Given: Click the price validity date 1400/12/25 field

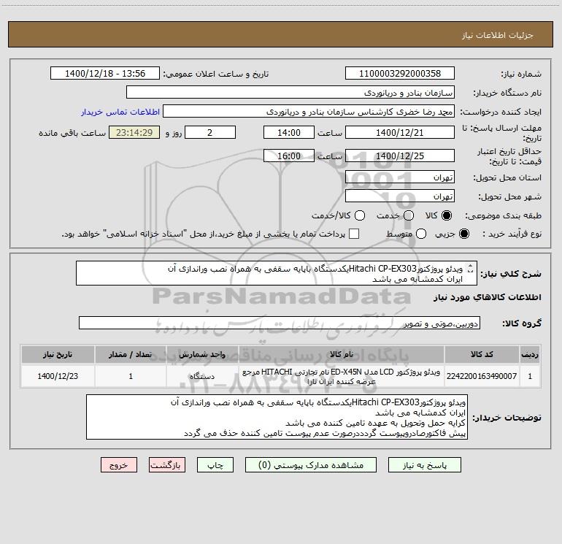Looking at the screenshot, I should click(400, 156).
